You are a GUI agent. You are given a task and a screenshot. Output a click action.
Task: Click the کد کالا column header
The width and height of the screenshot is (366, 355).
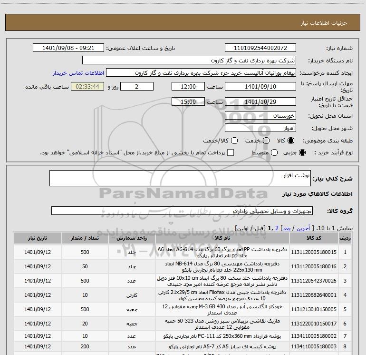[314, 238]
